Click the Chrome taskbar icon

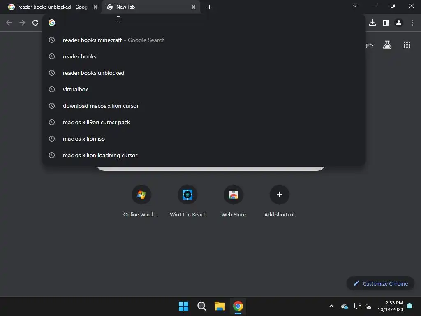pos(238,306)
